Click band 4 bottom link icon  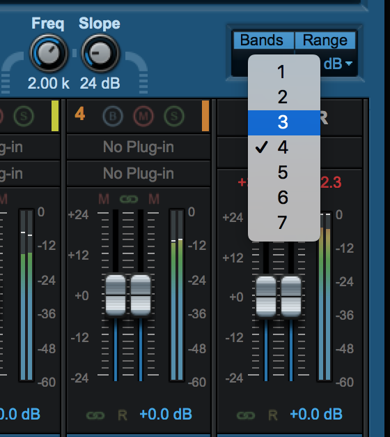click(95, 415)
